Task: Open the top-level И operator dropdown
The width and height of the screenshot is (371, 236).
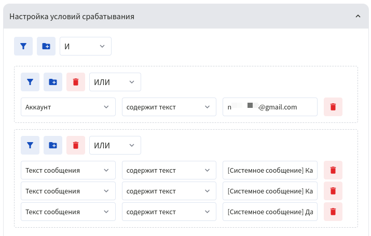Action: tap(86, 46)
